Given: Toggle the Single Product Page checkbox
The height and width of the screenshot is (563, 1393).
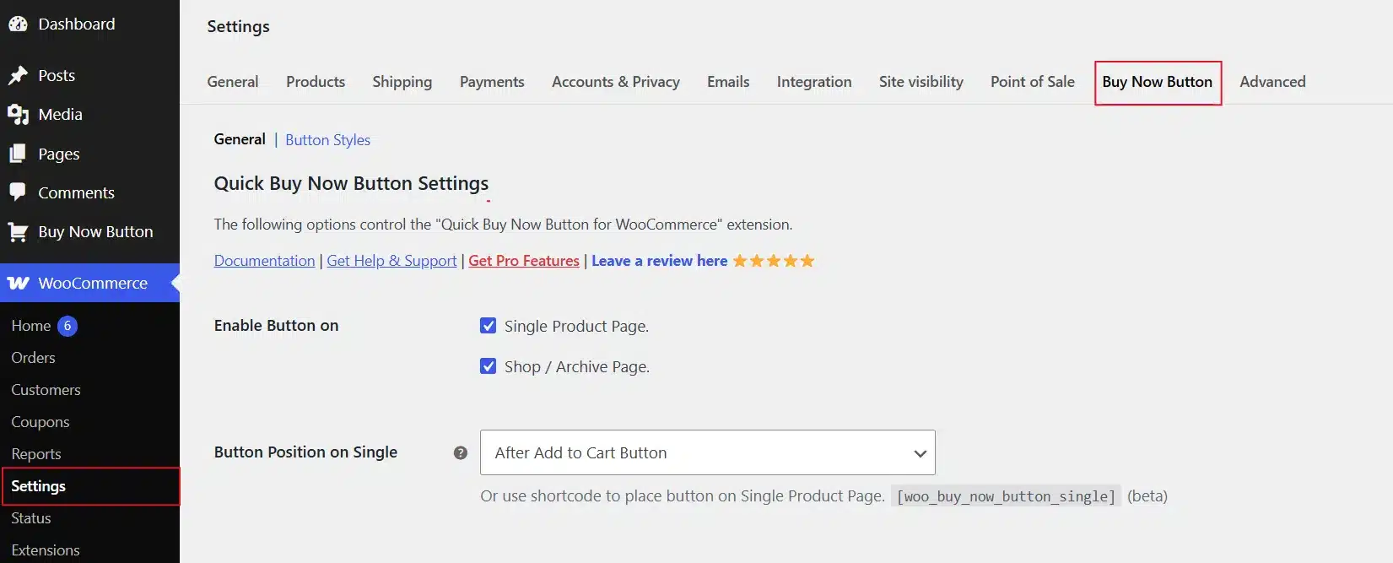Looking at the screenshot, I should point(488,326).
